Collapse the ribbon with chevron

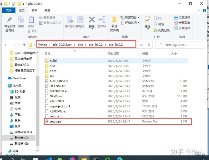tap(199, 10)
